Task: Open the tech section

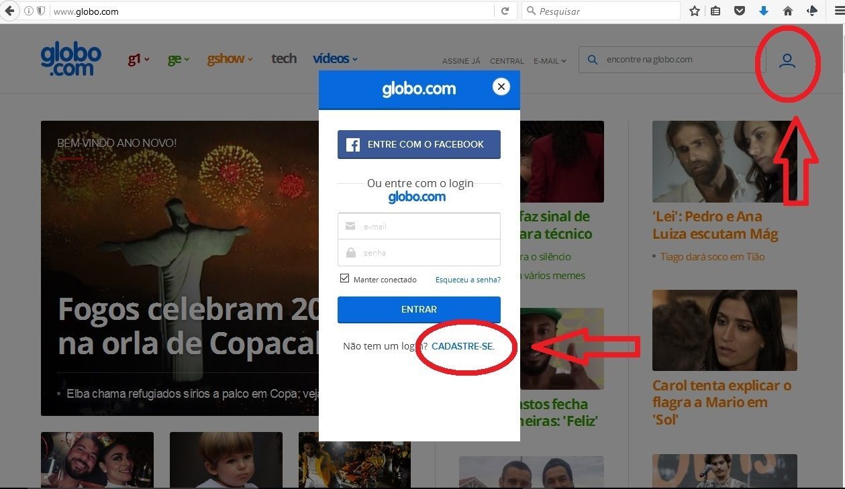Action: pyautogui.click(x=284, y=58)
